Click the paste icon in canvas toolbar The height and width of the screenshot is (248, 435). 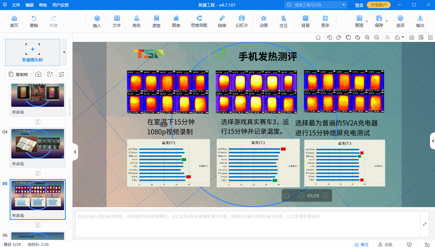358,37
